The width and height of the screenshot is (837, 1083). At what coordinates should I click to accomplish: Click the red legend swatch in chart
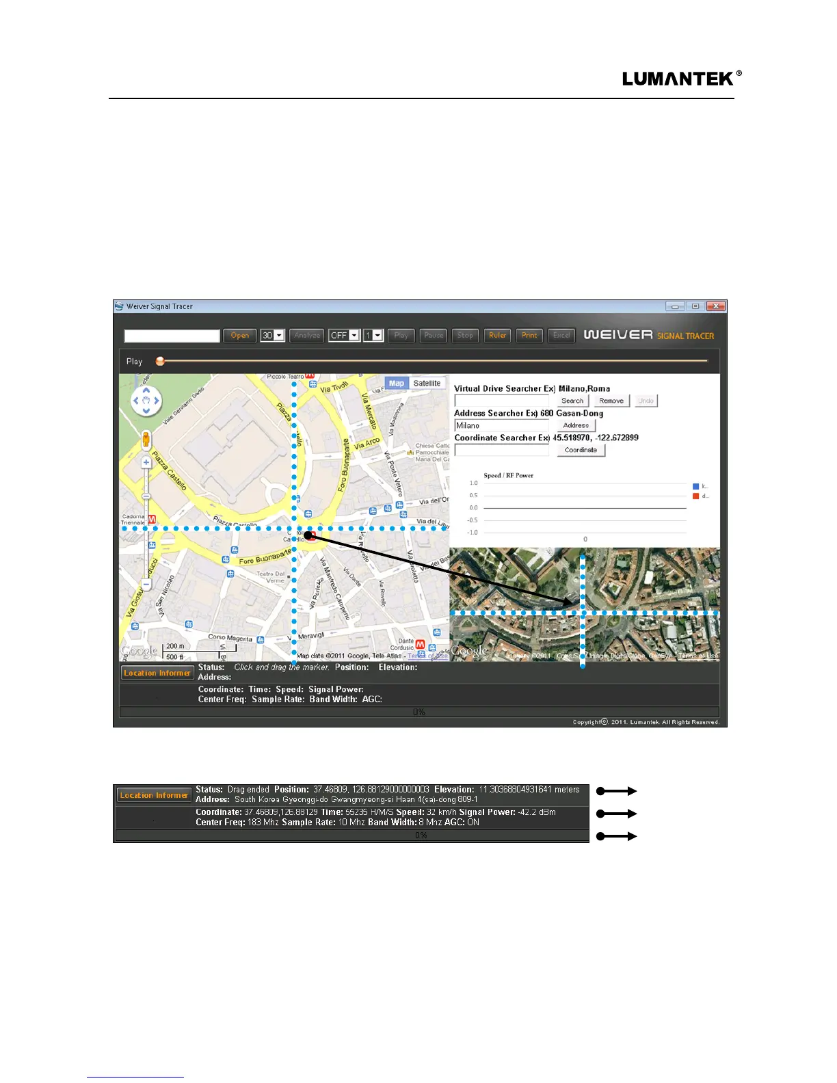(x=695, y=496)
